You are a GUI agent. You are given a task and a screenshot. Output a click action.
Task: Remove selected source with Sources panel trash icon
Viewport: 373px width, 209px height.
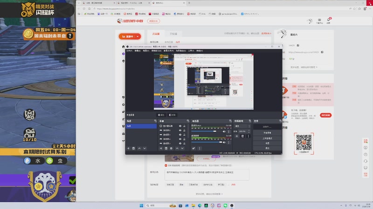click(166, 148)
